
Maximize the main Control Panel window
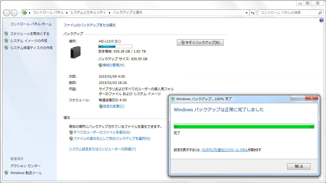(307, 3)
